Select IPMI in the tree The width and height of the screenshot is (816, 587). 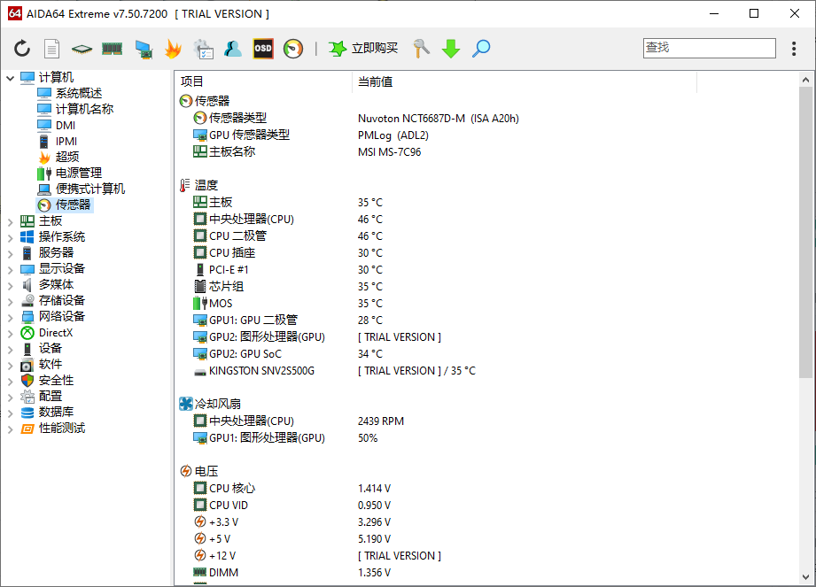click(66, 141)
